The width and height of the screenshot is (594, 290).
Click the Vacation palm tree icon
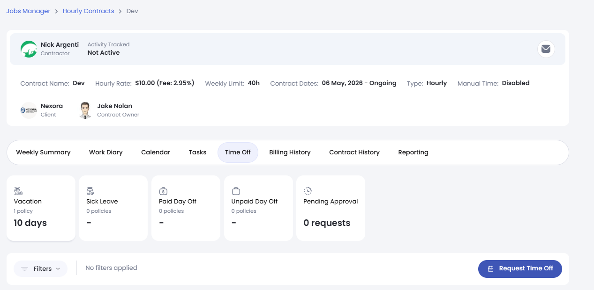tap(18, 191)
